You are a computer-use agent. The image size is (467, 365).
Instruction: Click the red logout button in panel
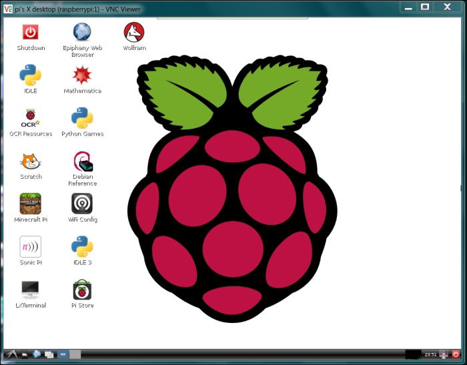(x=456, y=354)
